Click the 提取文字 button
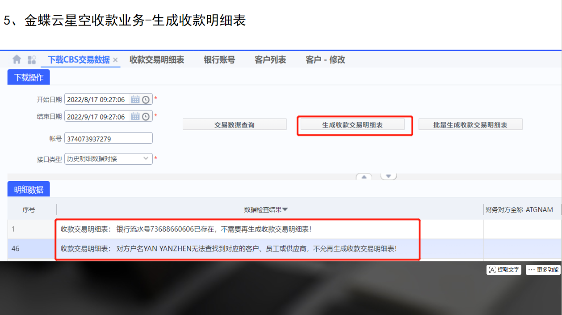Screen dimensions: 562x315 [504, 270]
